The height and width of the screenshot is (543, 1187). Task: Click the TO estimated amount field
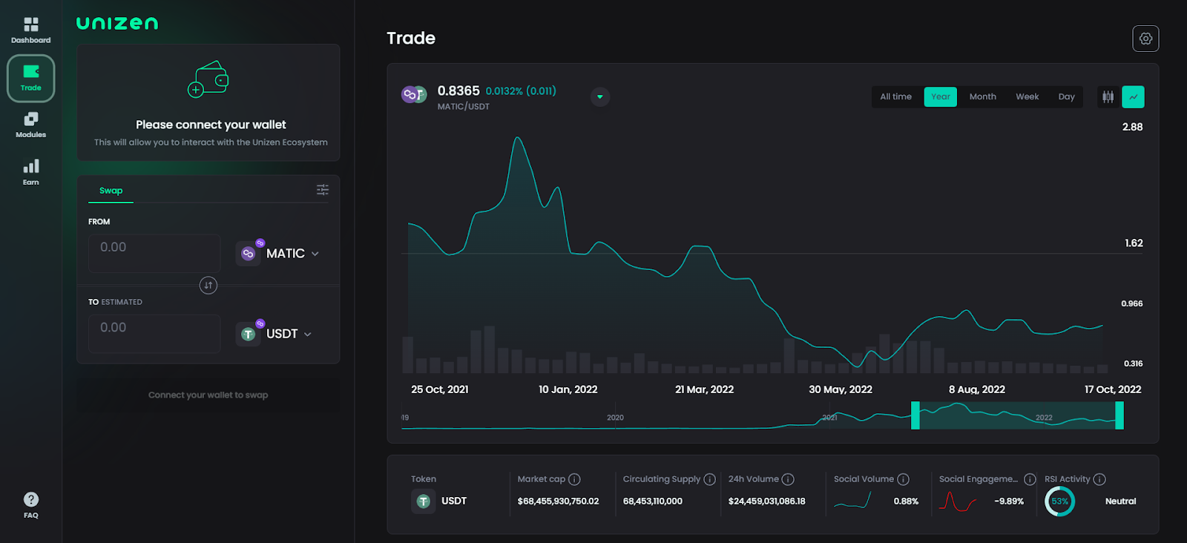point(154,334)
